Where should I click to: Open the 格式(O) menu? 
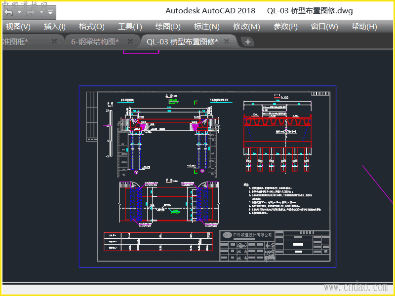[92, 27]
